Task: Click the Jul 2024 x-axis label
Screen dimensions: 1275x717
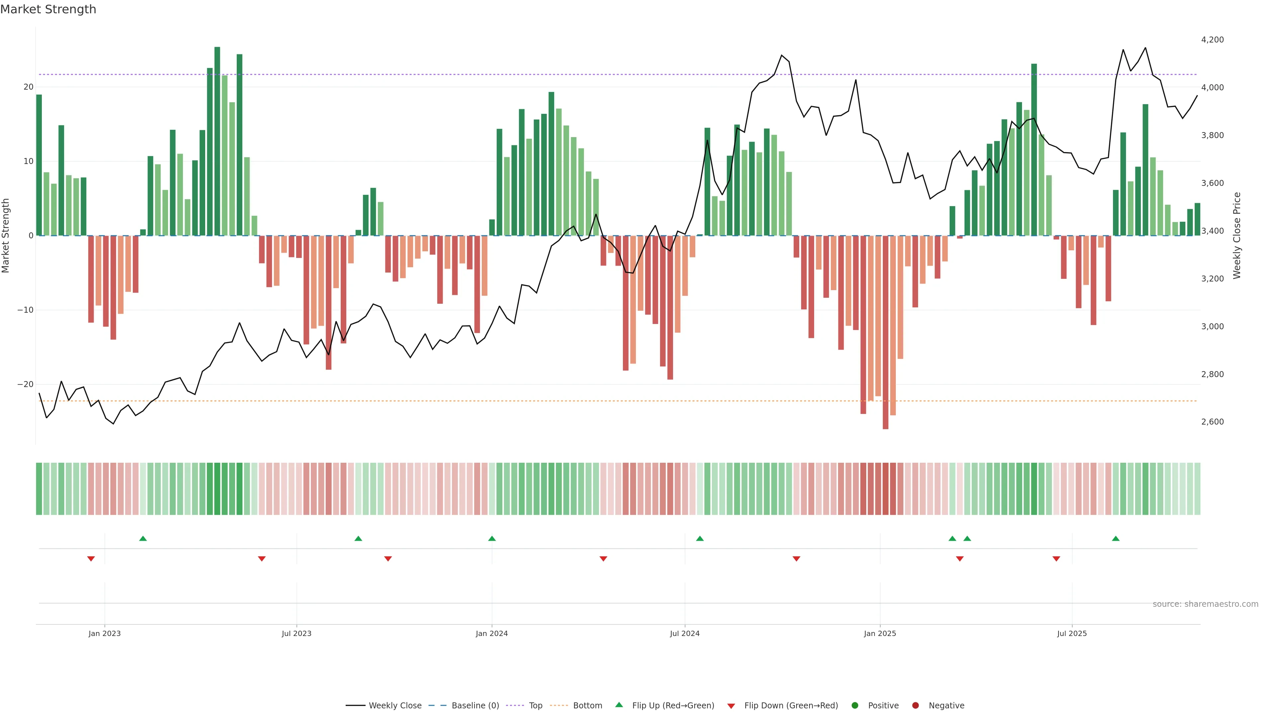Action: point(685,633)
